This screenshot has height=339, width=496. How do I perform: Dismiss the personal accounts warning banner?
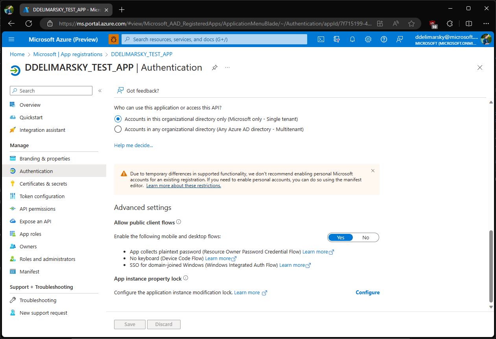pos(372,170)
